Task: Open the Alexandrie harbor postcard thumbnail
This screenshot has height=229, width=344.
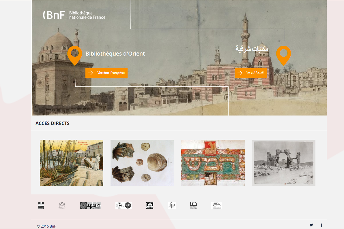Action: (x=72, y=163)
